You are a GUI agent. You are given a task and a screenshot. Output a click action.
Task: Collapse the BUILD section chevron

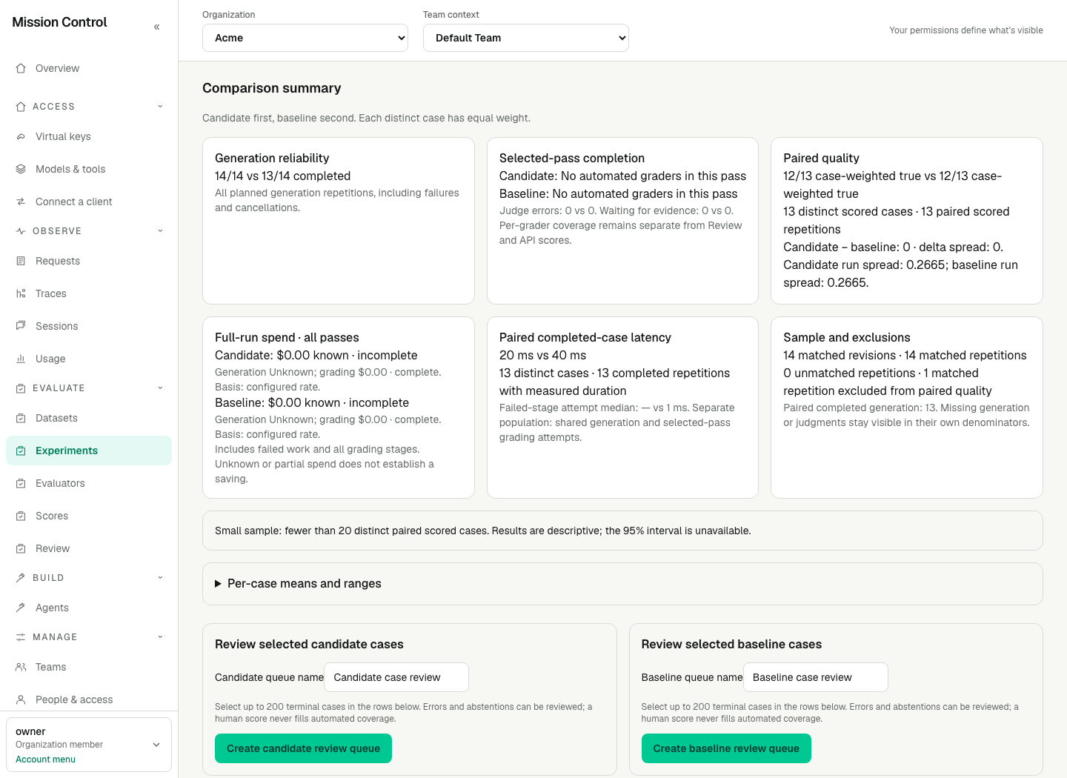click(160, 578)
